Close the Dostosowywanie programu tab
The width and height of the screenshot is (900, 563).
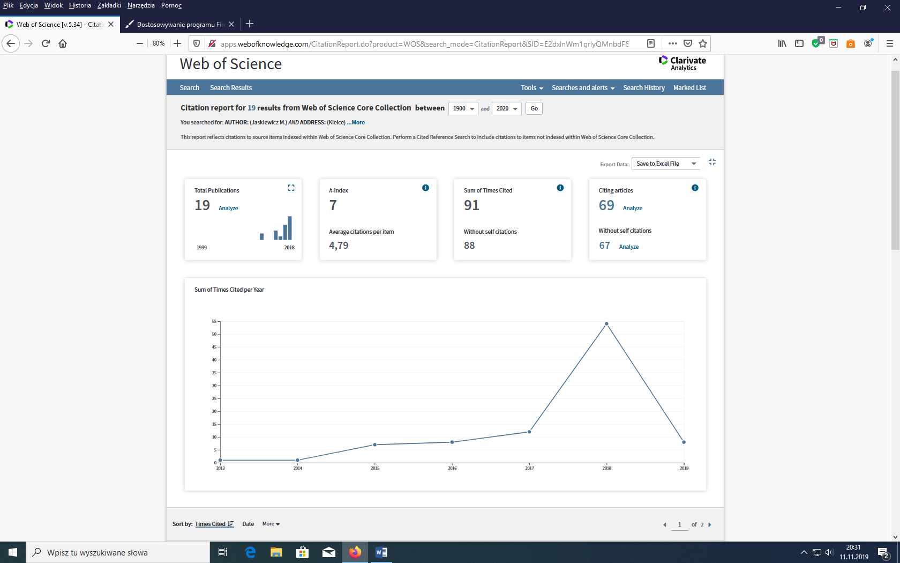231,24
